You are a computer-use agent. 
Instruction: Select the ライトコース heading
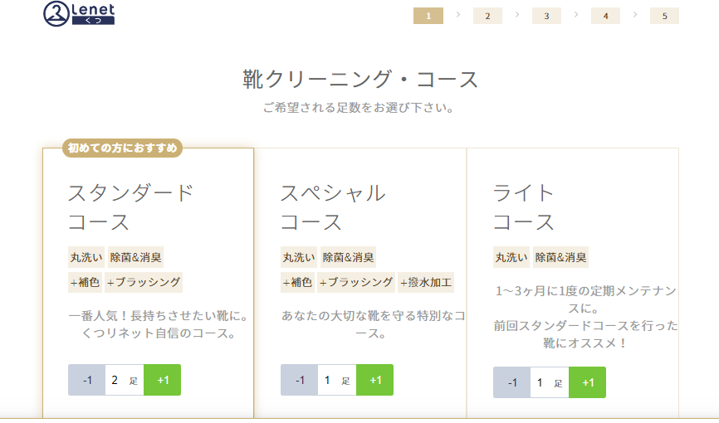(524, 207)
